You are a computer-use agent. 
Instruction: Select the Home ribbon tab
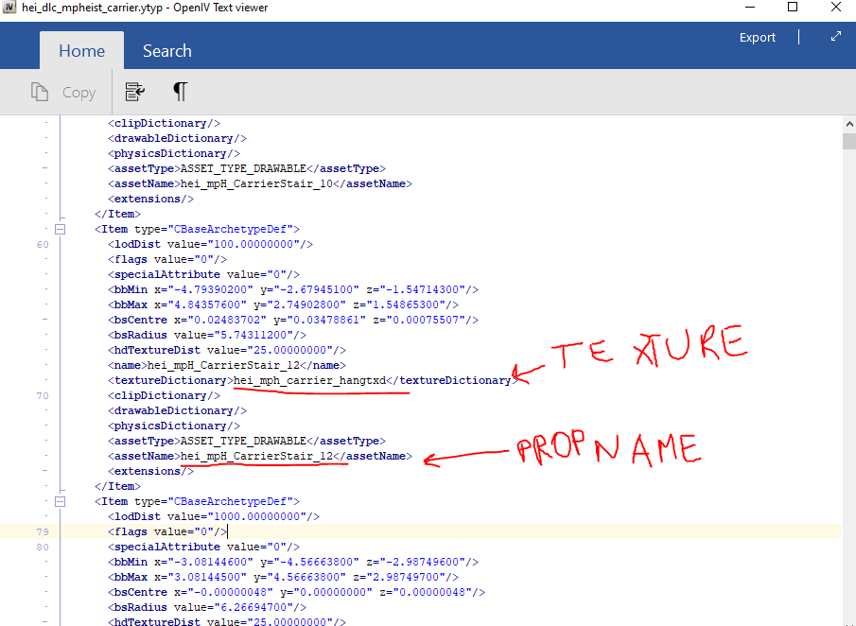point(81,51)
